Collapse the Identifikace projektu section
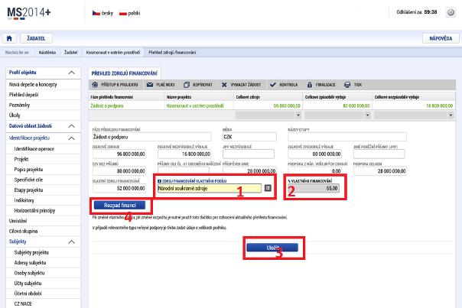The width and height of the screenshot is (462, 308). click(x=72, y=138)
